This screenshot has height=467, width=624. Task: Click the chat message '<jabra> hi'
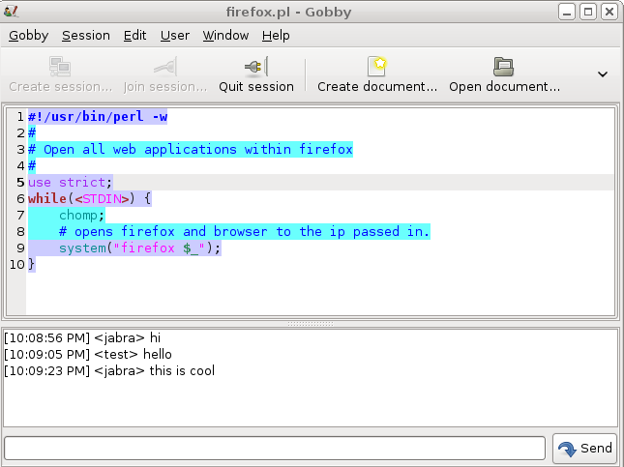[x=128, y=337]
